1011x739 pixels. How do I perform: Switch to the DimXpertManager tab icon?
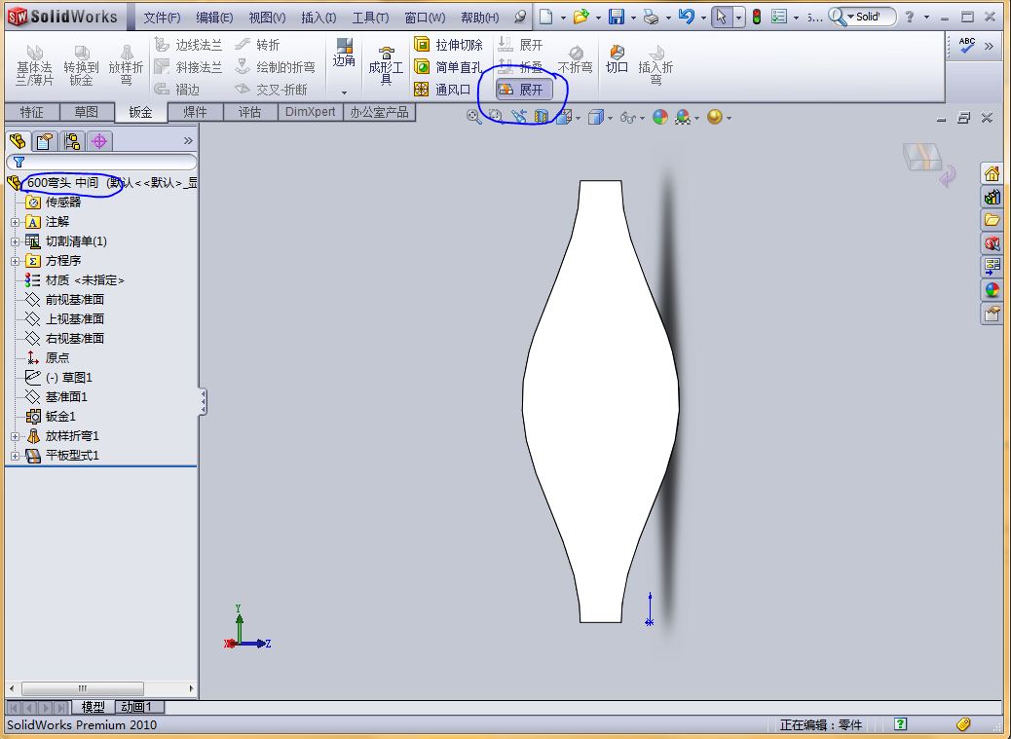click(x=99, y=141)
